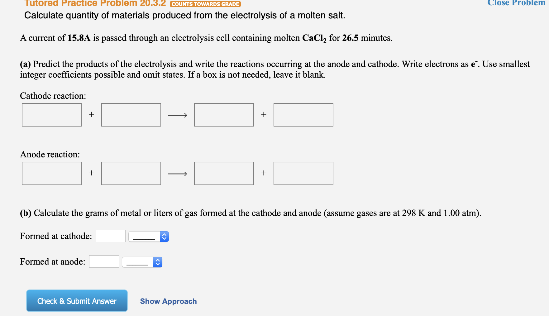Open Show Approach
This screenshot has width=549, height=316.
(x=168, y=301)
